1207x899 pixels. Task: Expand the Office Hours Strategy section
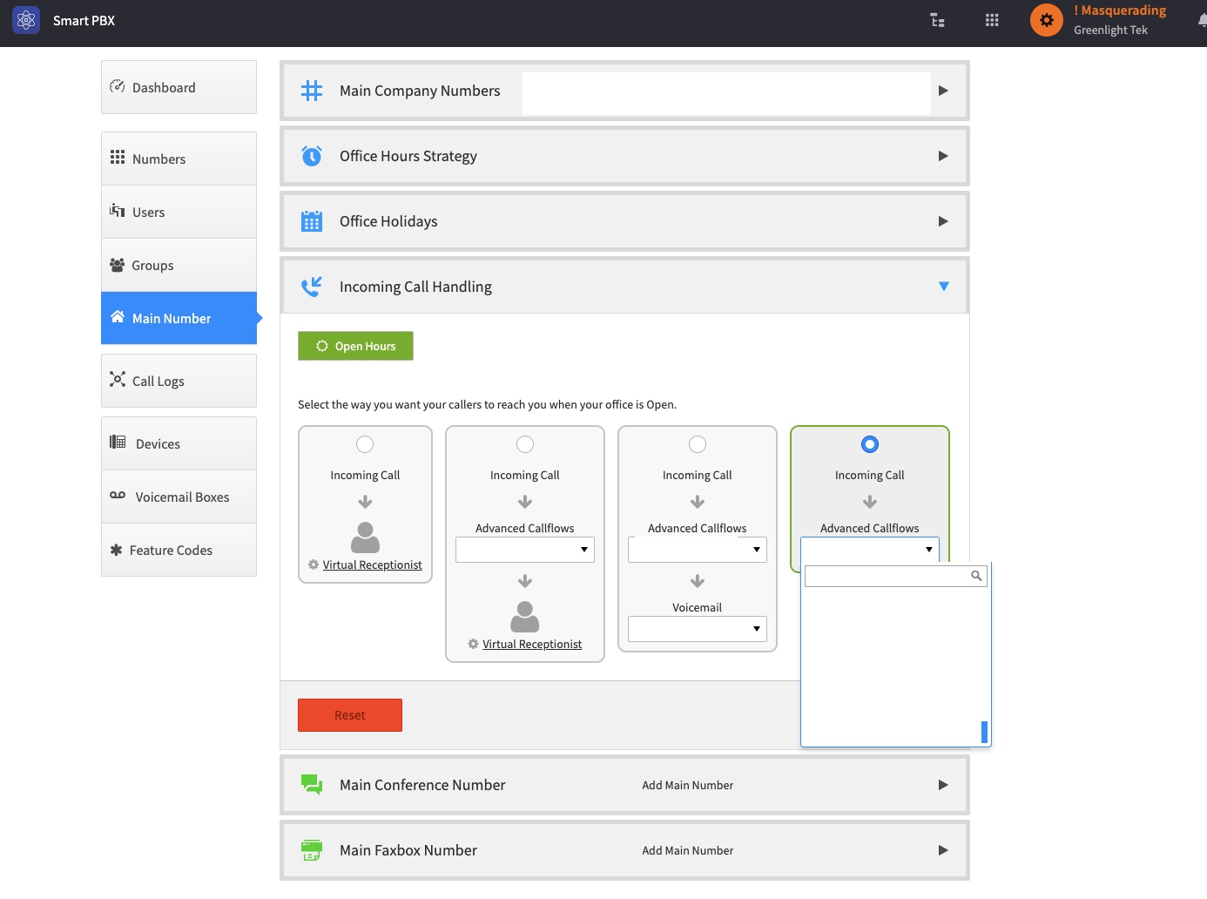[943, 156]
